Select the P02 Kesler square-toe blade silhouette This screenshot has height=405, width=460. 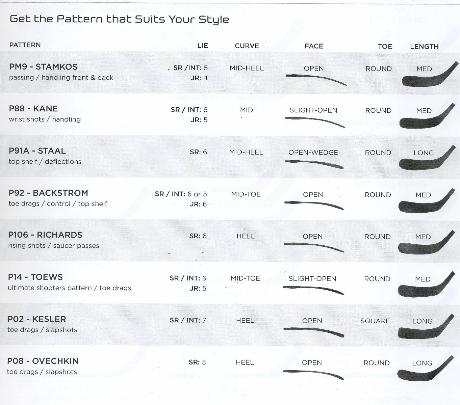point(426,326)
